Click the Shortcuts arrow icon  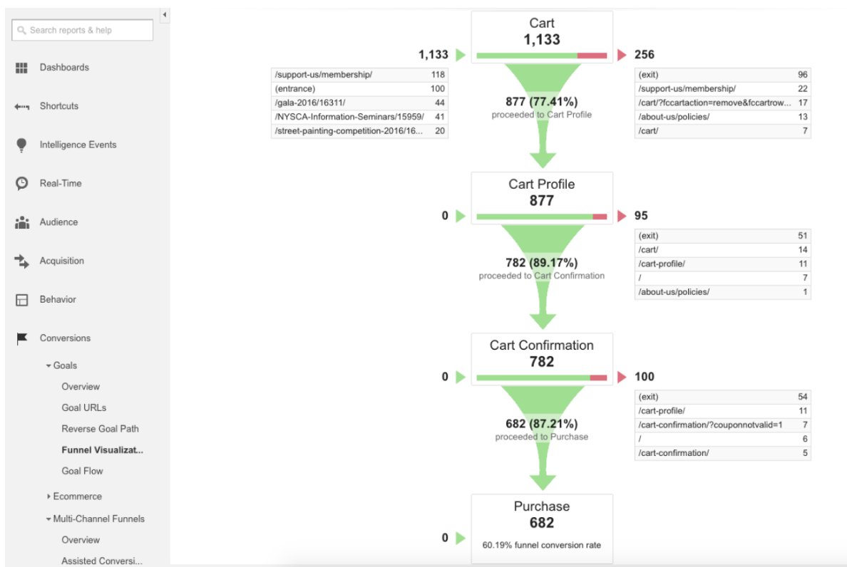(21, 107)
